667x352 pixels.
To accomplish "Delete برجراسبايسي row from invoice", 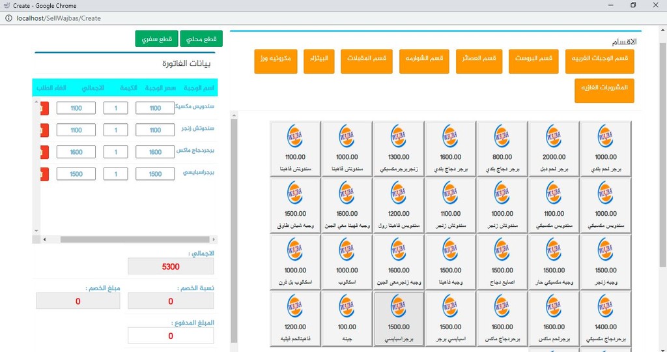I will coord(44,173).
